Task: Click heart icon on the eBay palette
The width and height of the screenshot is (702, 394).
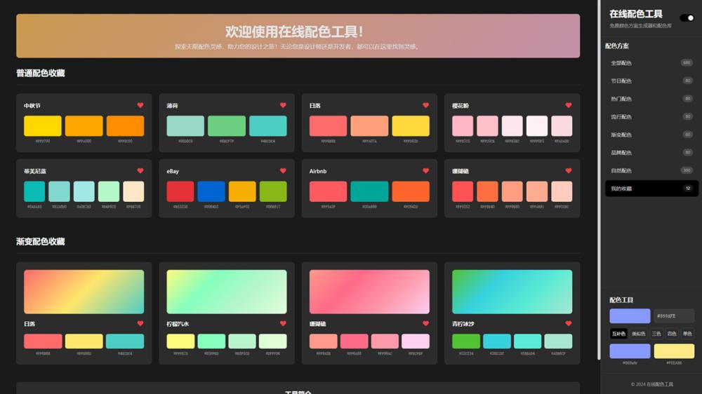Action: [283, 170]
